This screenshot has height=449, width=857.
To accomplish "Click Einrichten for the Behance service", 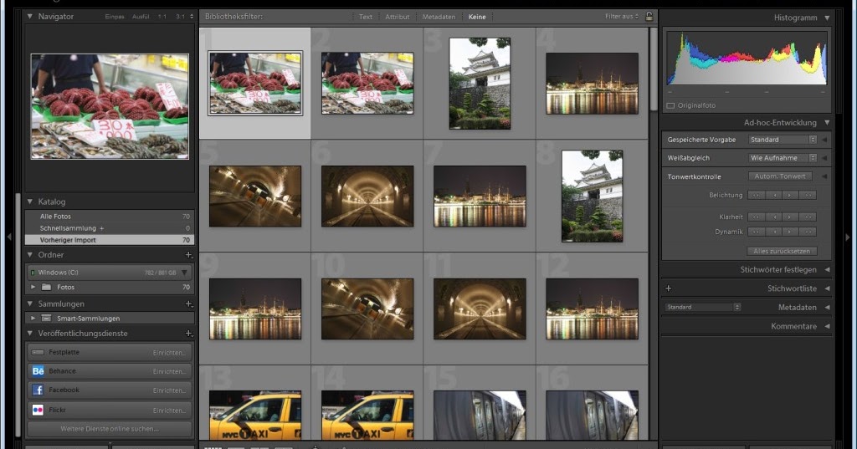I will (x=169, y=371).
